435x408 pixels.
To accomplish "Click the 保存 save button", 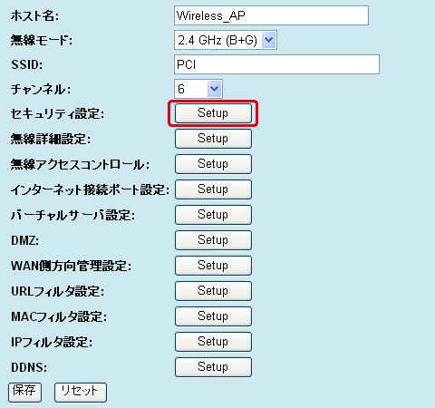I will click(x=24, y=393).
